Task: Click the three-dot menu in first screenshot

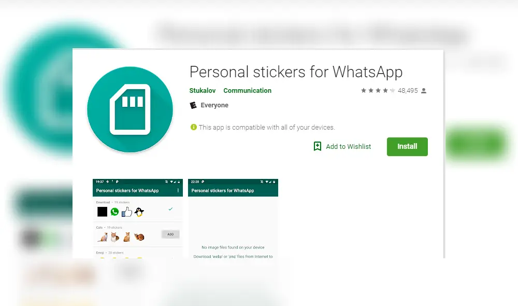Action: 178,190
